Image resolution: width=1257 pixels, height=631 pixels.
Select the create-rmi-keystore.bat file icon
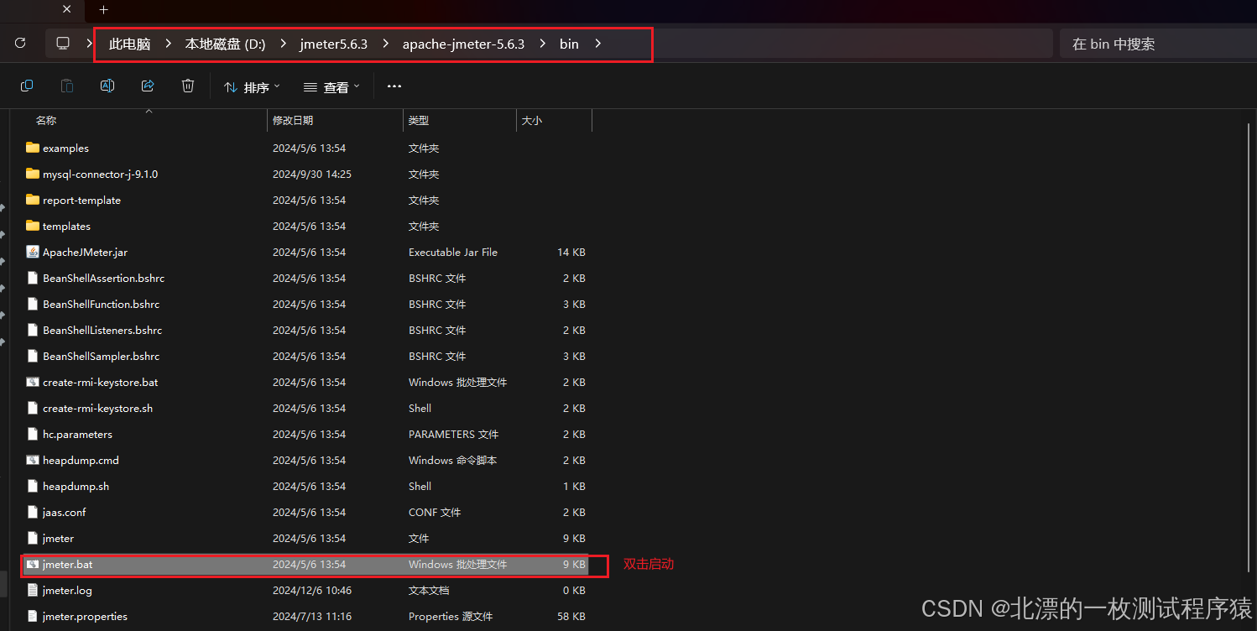[x=33, y=382]
